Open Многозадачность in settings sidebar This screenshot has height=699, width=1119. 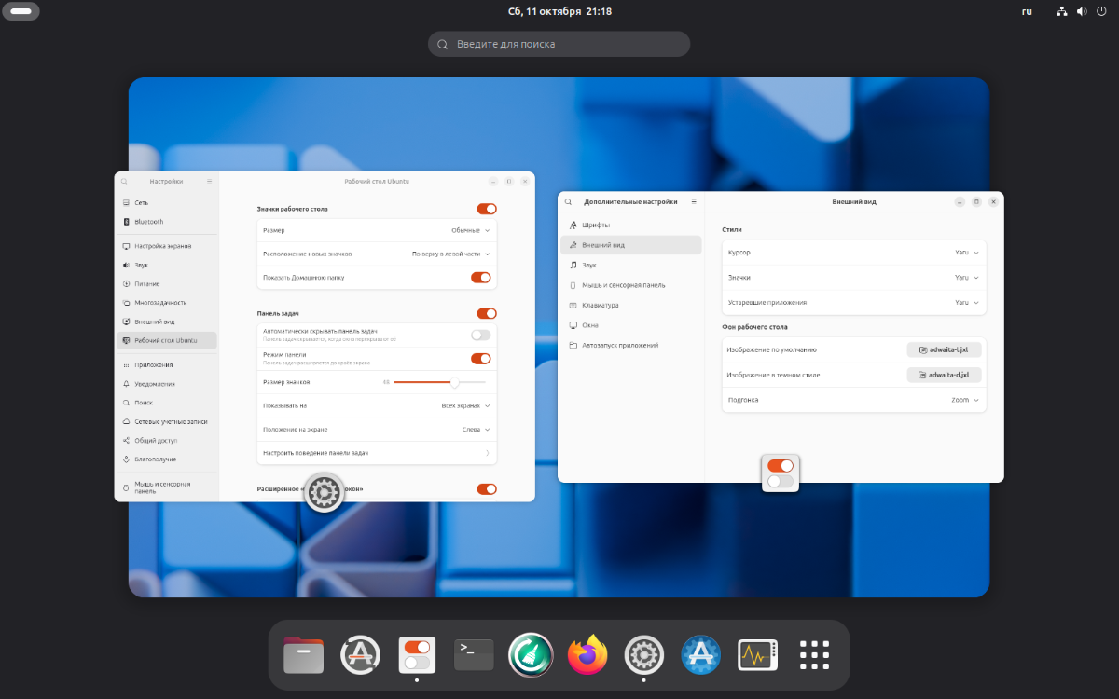click(x=160, y=303)
